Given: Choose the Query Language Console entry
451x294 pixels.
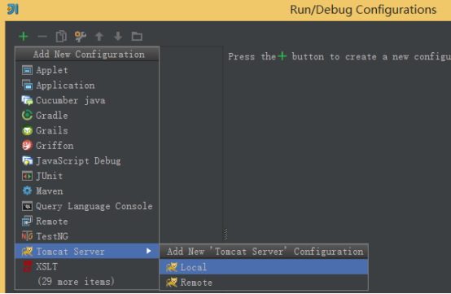Looking at the screenshot, I should tap(87, 206).
